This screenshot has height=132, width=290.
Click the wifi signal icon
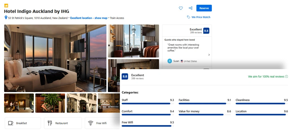[90, 123]
